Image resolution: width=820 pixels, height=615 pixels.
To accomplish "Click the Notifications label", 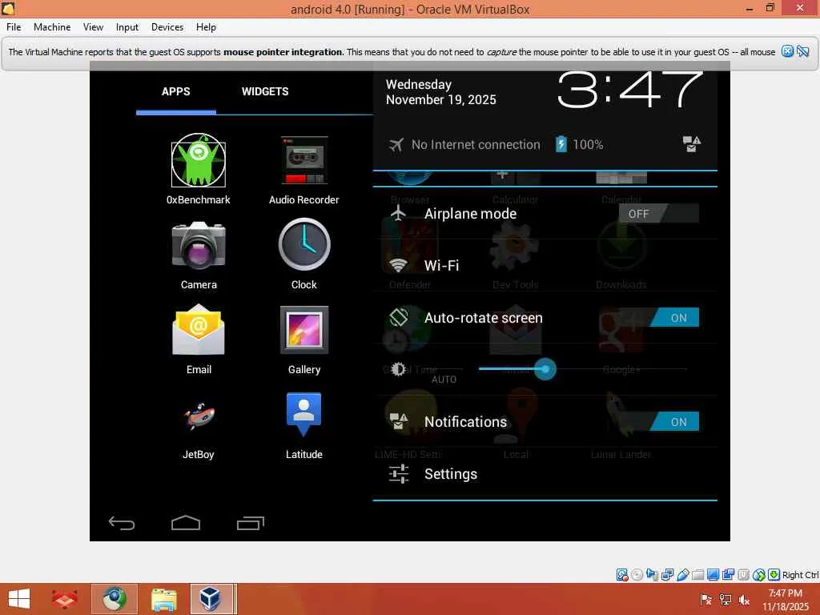I will point(465,422).
